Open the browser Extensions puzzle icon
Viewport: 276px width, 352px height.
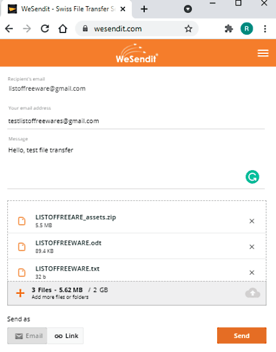click(x=229, y=29)
